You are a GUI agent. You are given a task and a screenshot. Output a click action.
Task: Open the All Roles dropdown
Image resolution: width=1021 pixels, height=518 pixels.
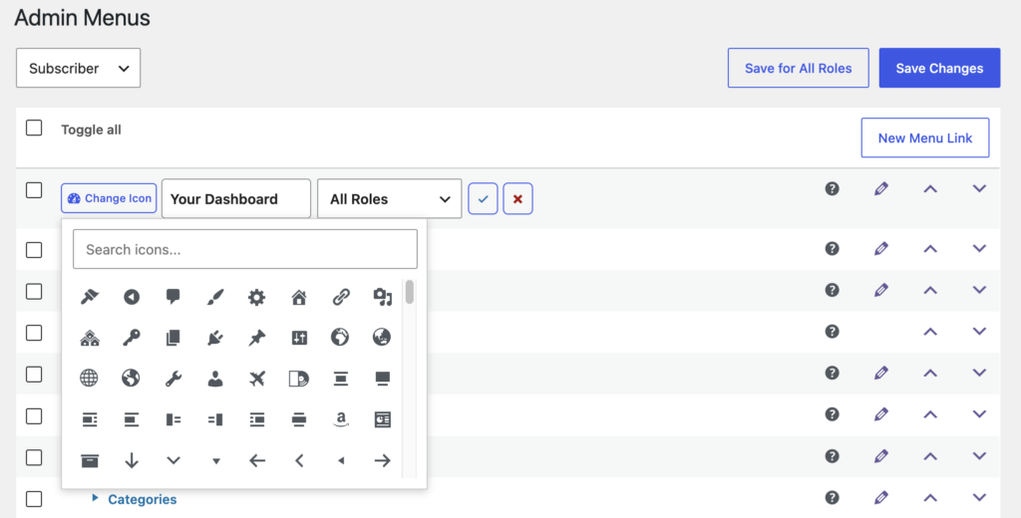point(390,198)
